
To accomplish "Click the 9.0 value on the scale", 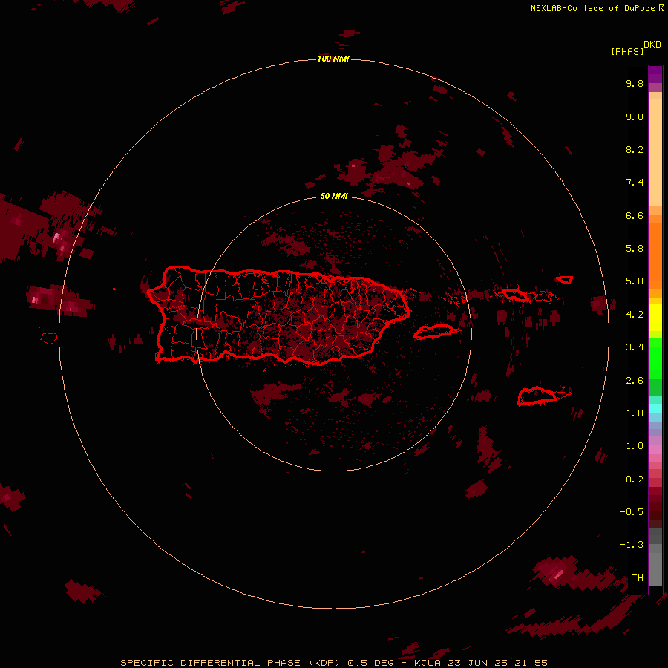I will click(635, 117).
